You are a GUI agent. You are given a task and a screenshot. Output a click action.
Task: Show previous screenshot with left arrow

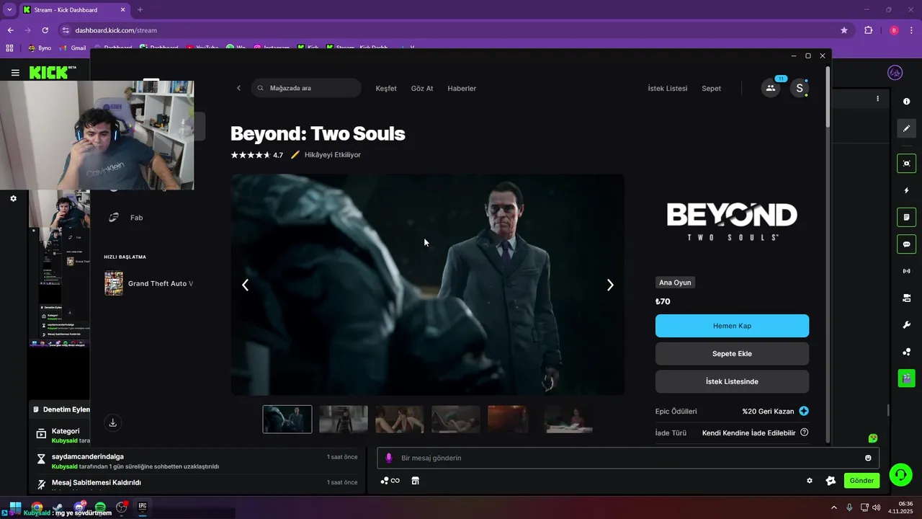coord(245,285)
